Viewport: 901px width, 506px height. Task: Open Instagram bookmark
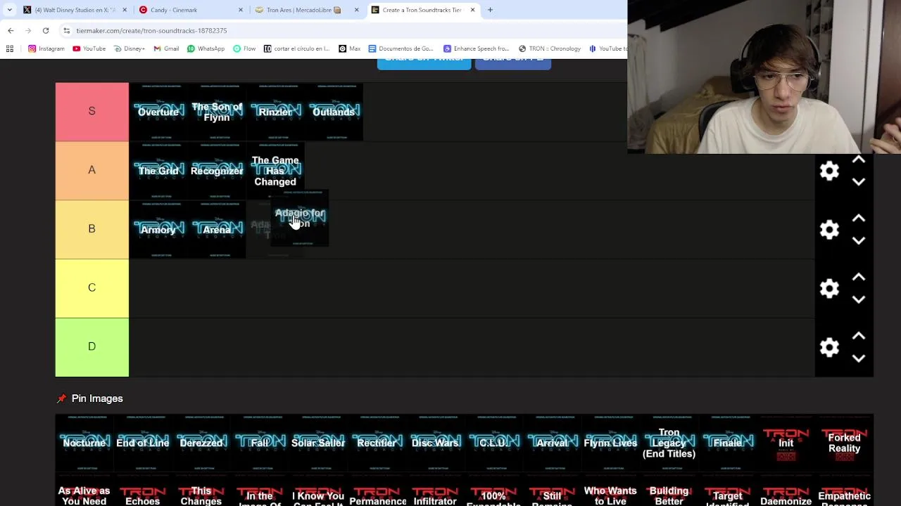coord(46,48)
